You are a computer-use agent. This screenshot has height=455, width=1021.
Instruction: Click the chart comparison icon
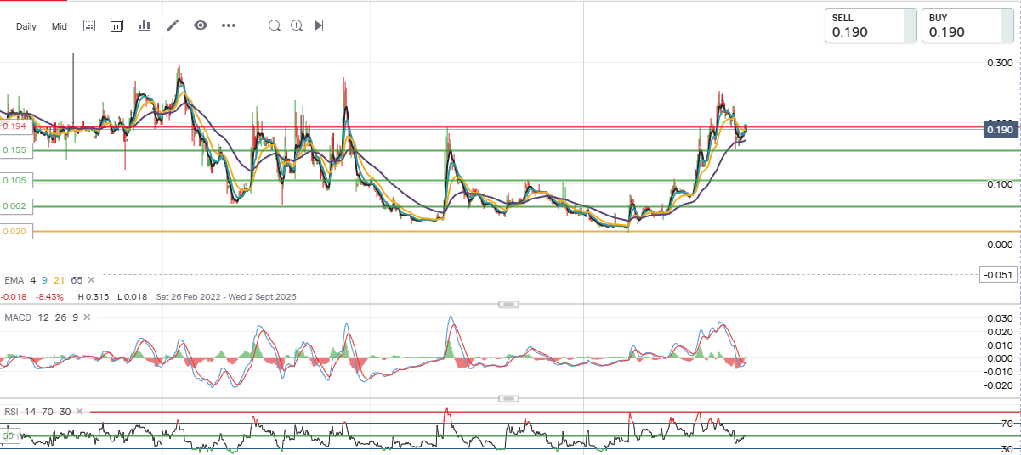(x=117, y=25)
